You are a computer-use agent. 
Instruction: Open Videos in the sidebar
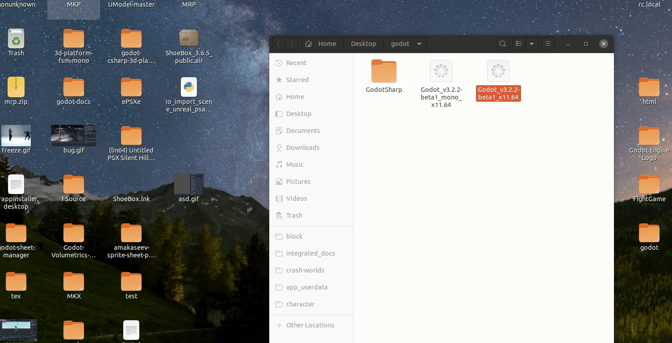point(311,198)
